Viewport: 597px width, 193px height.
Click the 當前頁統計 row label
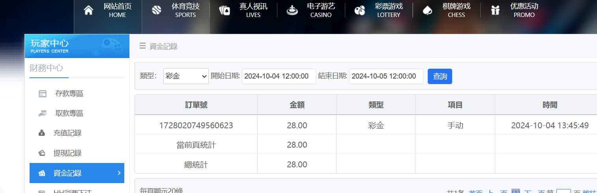click(196, 145)
